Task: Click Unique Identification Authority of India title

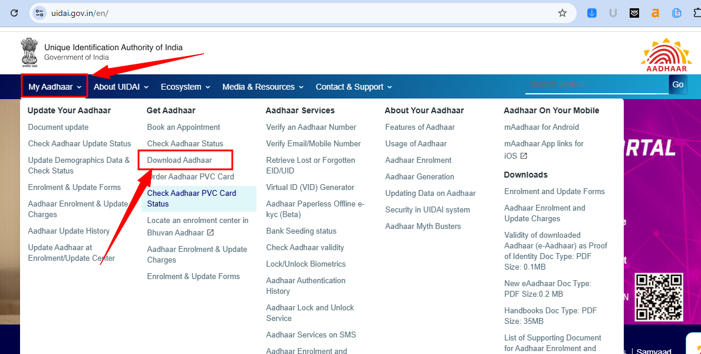Action: tap(113, 47)
